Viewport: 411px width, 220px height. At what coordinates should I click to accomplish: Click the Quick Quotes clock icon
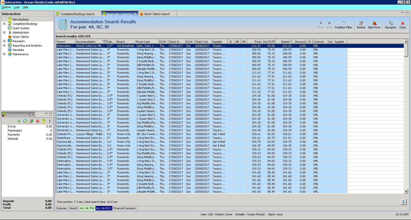pyautogui.click(x=10, y=28)
